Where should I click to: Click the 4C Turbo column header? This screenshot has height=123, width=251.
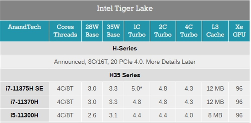click(189, 31)
